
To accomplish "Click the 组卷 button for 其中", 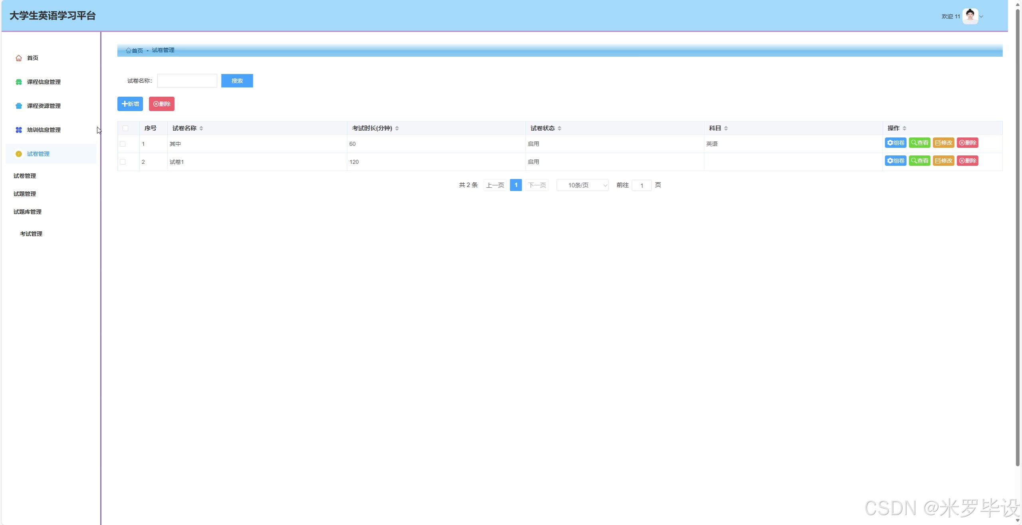I will (895, 143).
